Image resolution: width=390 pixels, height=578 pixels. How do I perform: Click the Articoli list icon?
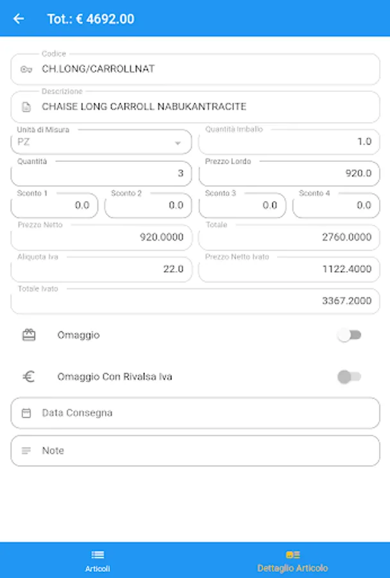tap(97, 555)
